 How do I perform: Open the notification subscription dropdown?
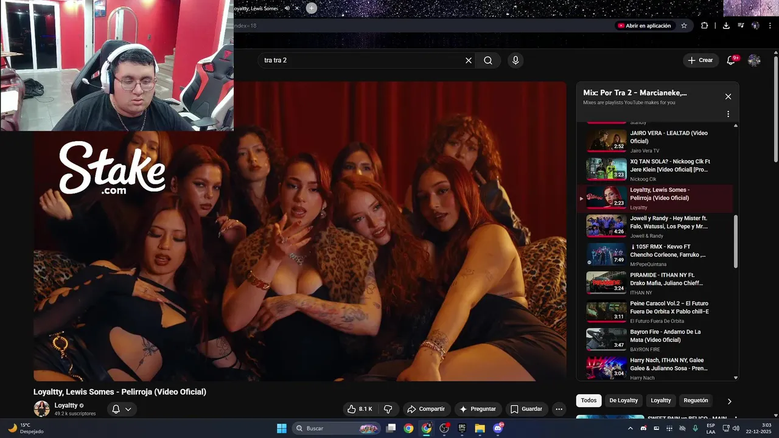pyautogui.click(x=122, y=409)
